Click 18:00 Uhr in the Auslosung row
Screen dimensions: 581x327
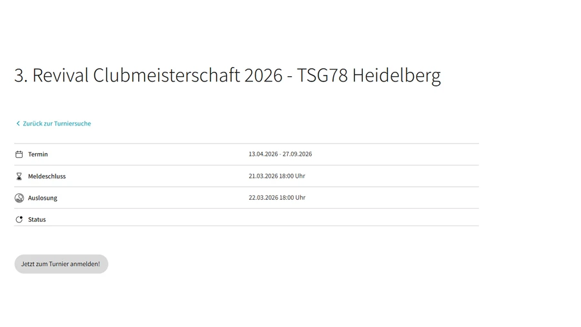(x=292, y=198)
